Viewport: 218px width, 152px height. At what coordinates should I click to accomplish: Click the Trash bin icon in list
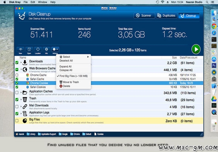click(25, 99)
